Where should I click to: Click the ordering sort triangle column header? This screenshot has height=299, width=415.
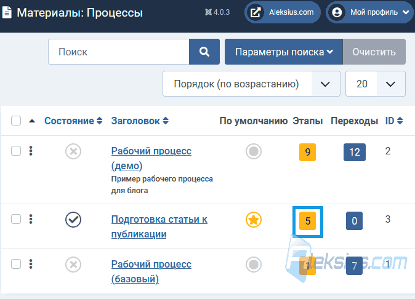point(32,121)
